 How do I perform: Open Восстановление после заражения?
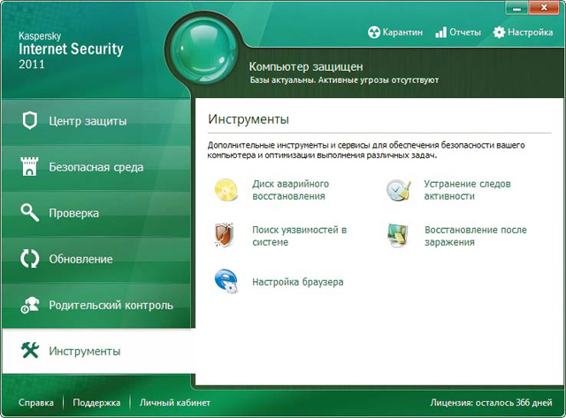(x=476, y=235)
